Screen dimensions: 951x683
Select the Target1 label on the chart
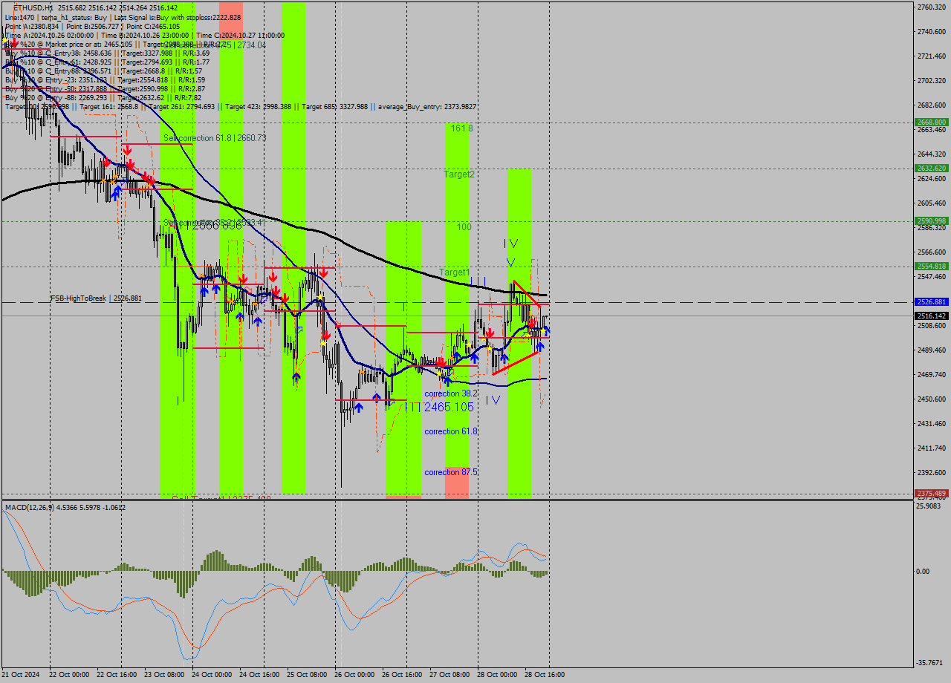point(455,272)
